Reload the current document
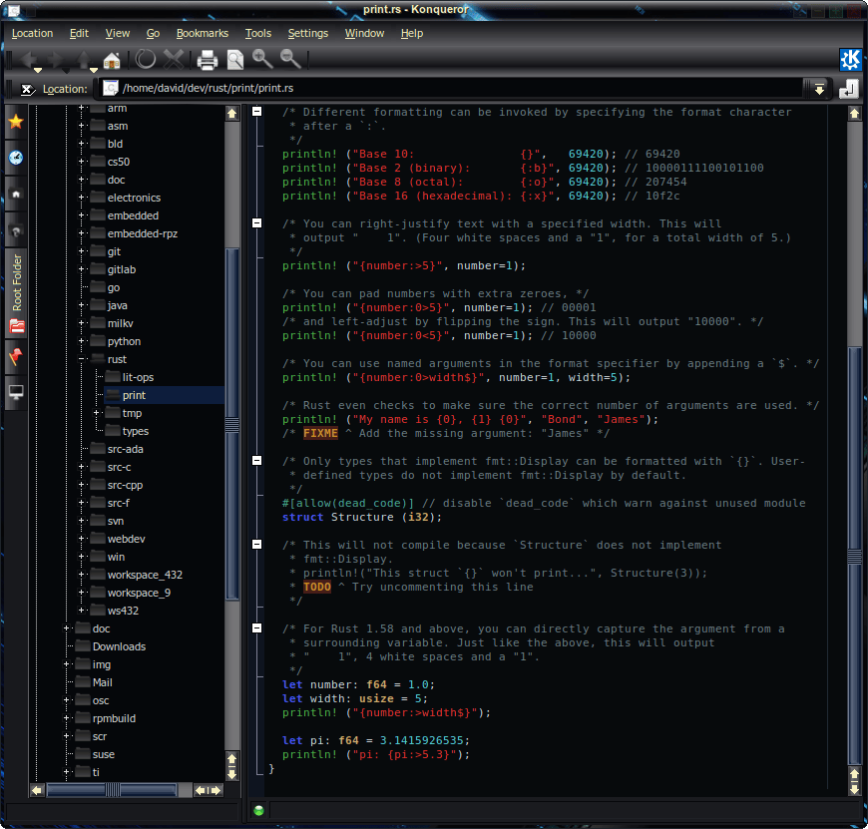The width and height of the screenshot is (868, 829). click(146, 59)
